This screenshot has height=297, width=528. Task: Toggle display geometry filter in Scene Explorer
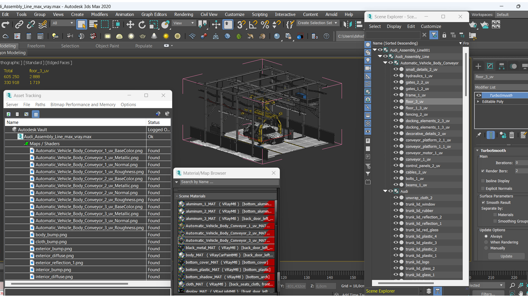coord(368,45)
